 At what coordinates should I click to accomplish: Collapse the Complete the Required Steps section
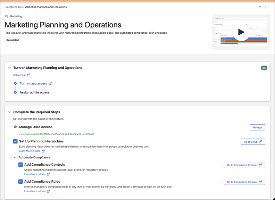(x=9, y=112)
